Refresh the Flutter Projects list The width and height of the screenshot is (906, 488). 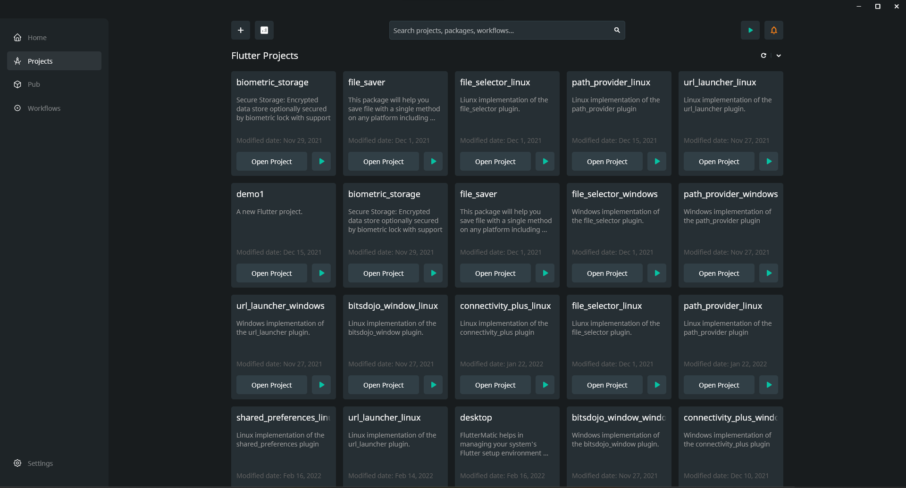tap(763, 55)
